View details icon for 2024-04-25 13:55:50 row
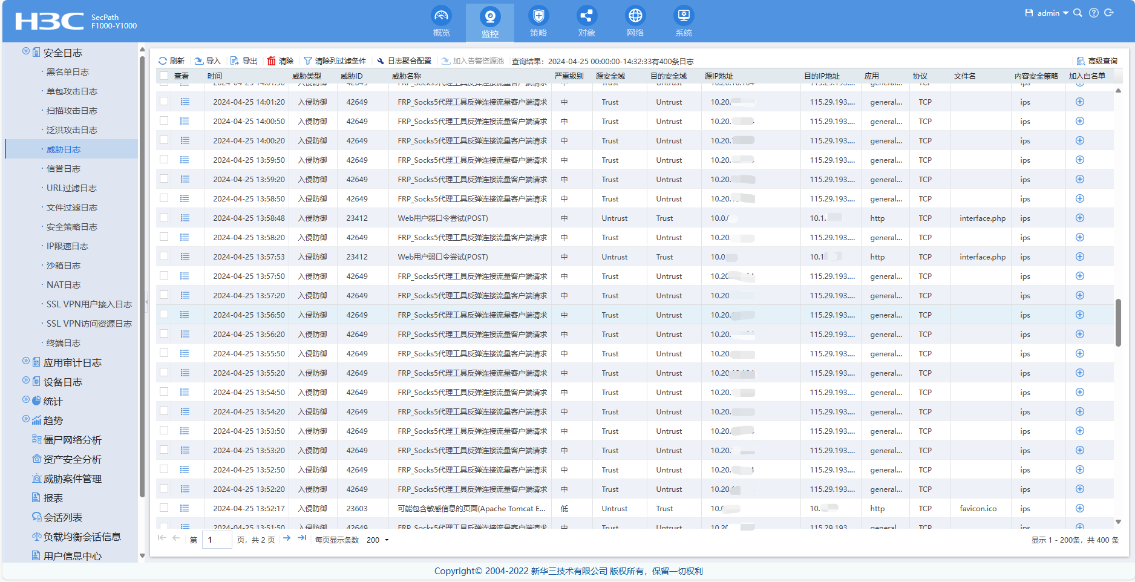 pos(185,353)
